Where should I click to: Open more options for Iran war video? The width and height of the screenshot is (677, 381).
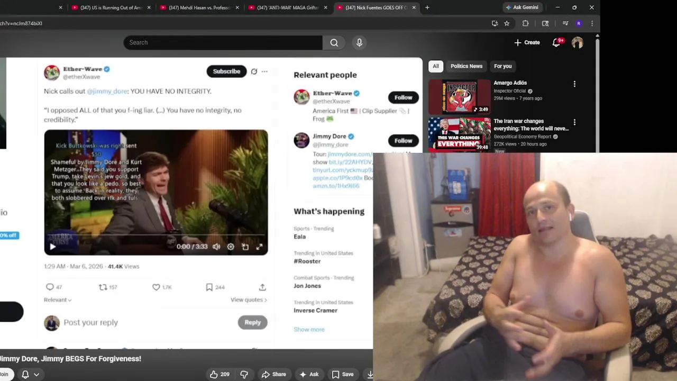pyautogui.click(x=574, y=122)
